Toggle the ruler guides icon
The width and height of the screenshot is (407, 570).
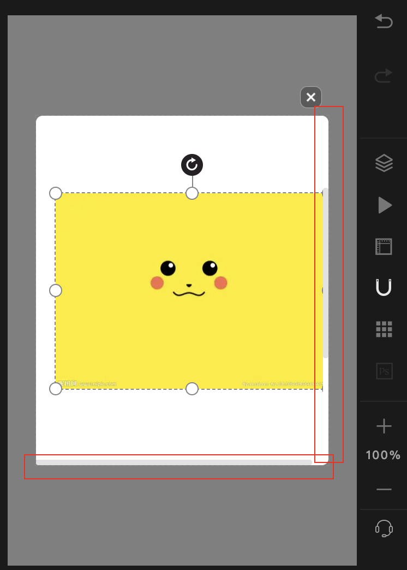[x=384, y=247]
